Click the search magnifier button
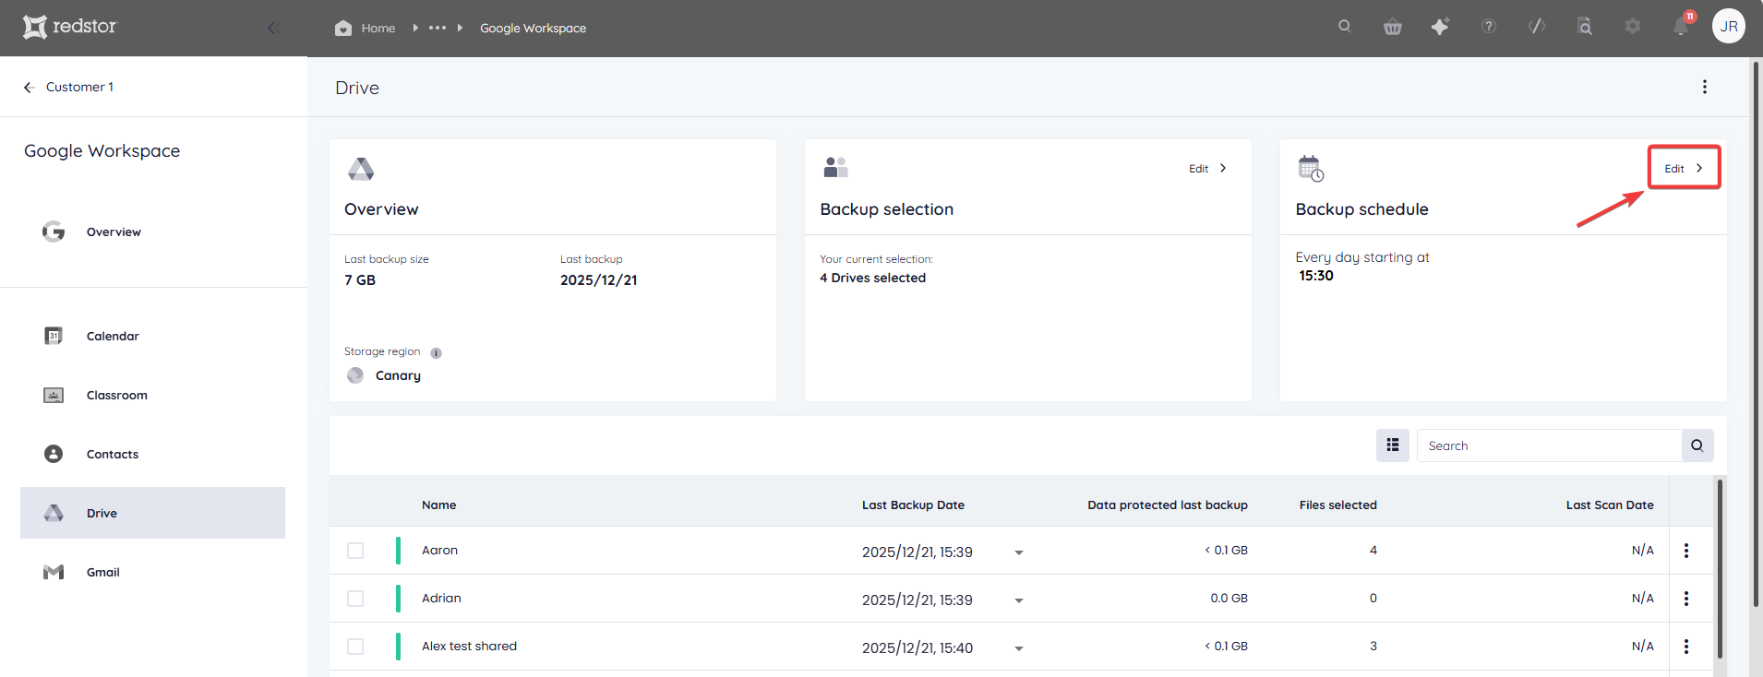 point(1697,445)
